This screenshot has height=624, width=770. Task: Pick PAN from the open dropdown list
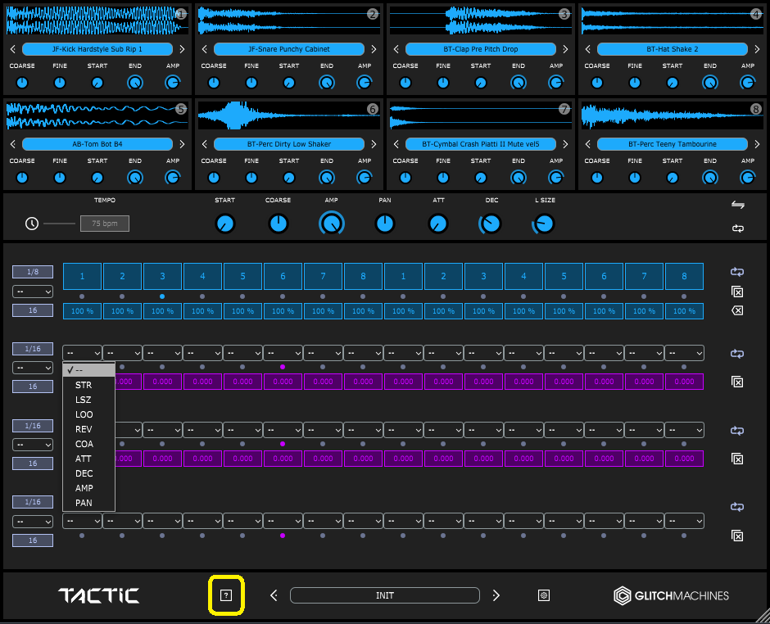click(89, 503)
